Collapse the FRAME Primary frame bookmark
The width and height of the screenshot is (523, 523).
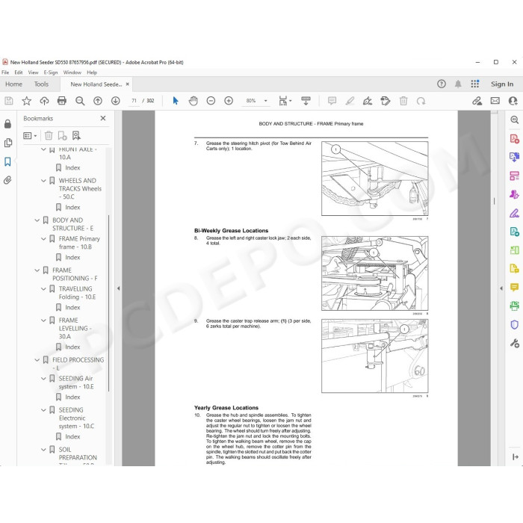tap(43, 239)
